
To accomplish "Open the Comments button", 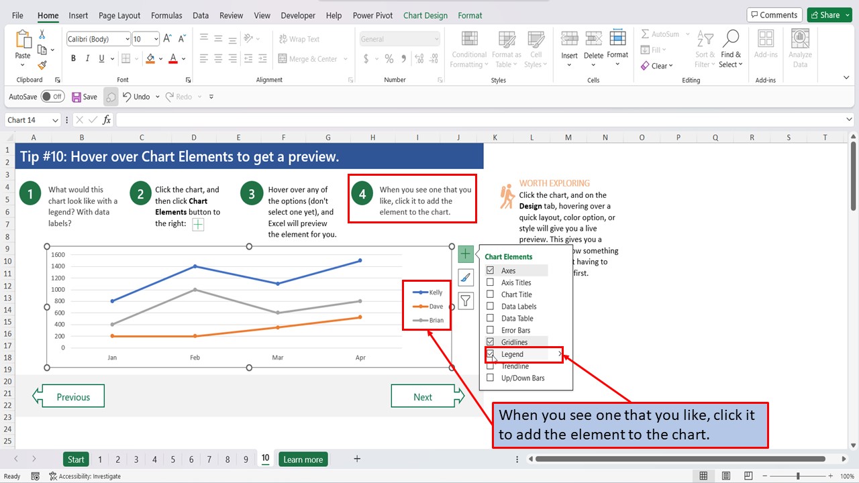I will pos(774,15).
